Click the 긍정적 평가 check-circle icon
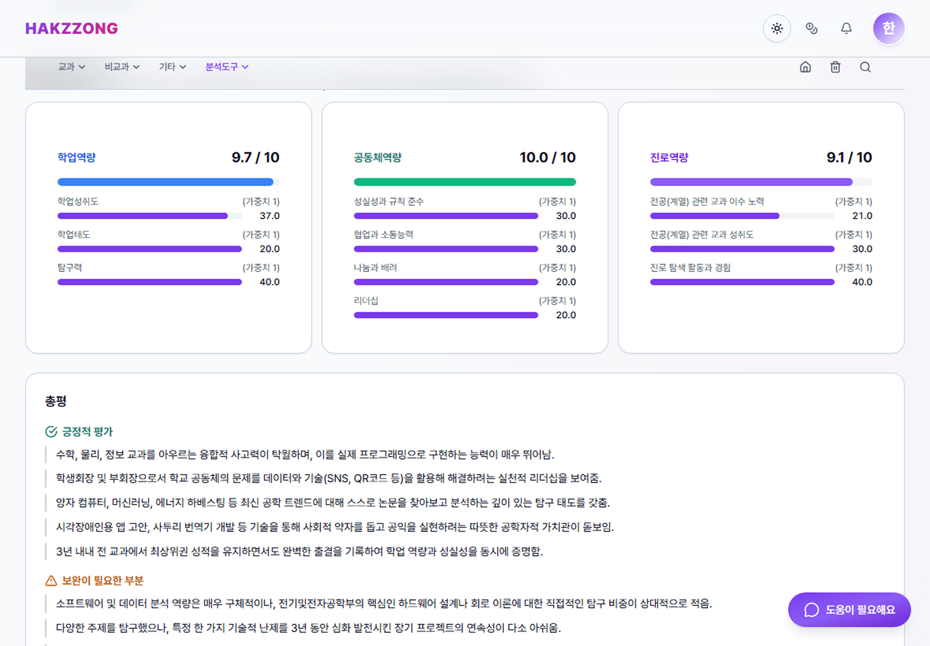This screenshot has width=930, height=646. [x=51, y=432]
